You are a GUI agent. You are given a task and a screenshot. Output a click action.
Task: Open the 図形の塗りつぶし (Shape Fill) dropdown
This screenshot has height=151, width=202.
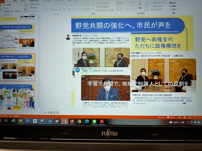tap(159, 3)
